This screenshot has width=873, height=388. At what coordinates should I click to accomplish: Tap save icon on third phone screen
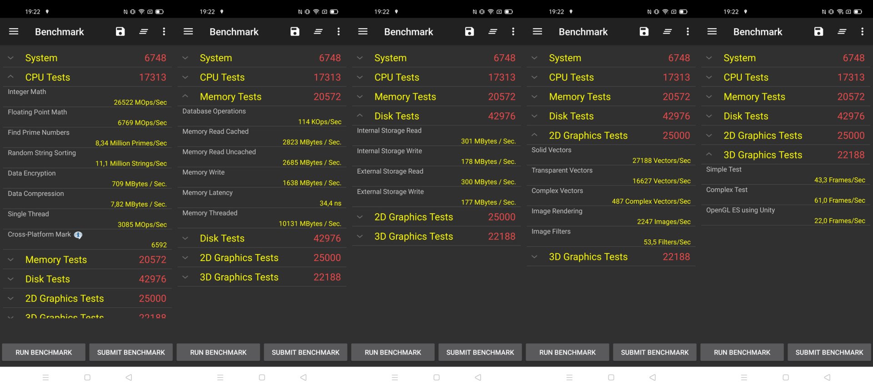click(469, 31)
